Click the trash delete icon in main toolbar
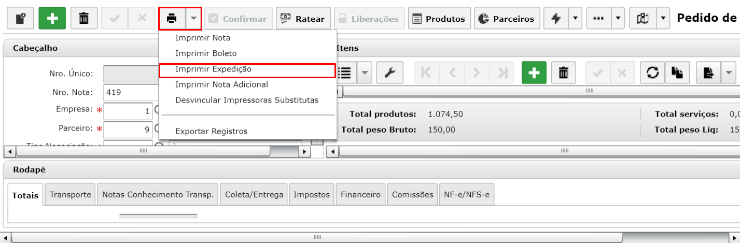The height and width of the screenshot is (243, 740). [83, 19]
